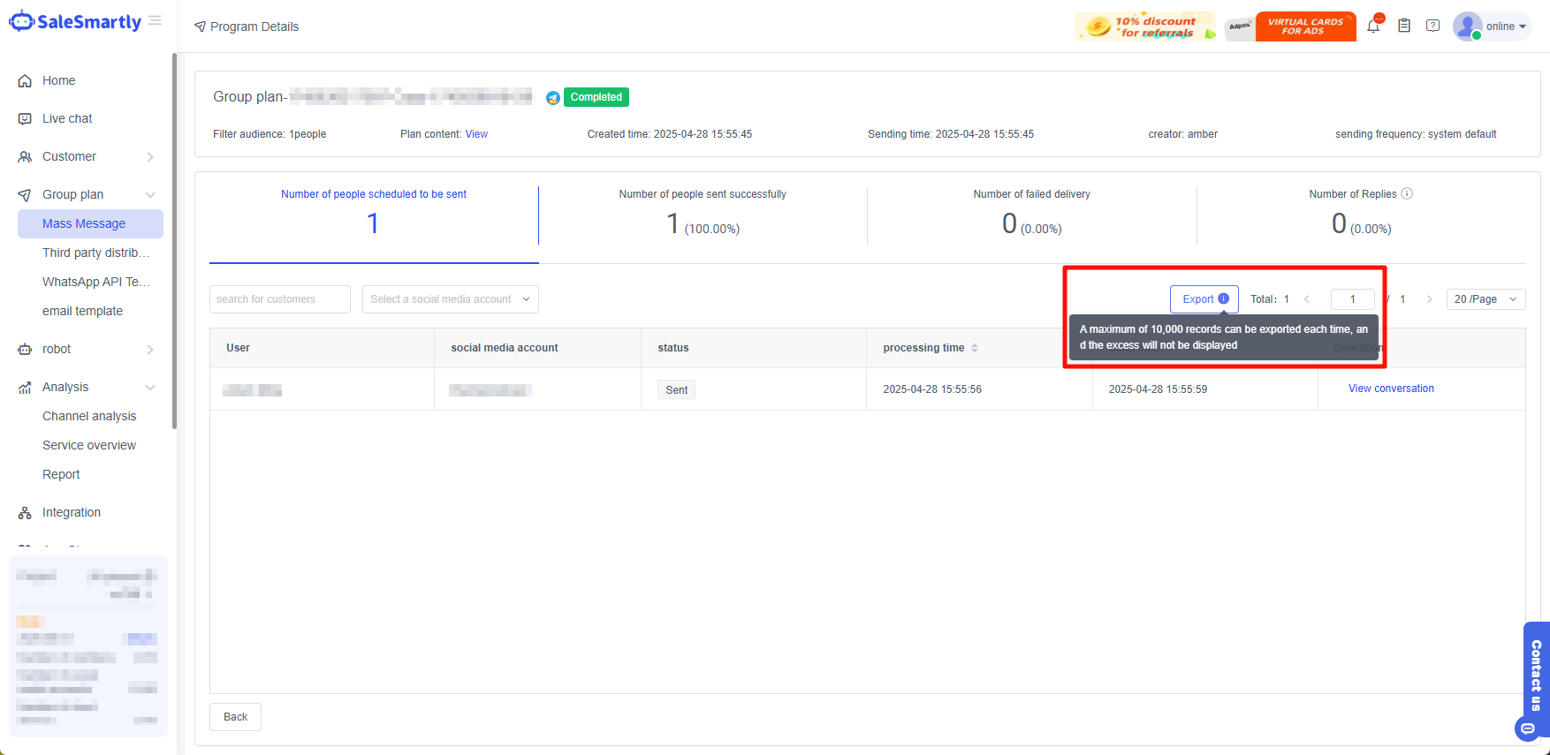Click the search for customers field

pyautogui.click(x=279, y=299)
